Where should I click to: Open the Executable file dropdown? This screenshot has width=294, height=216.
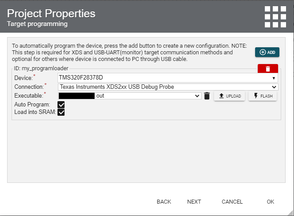point(197,95)
